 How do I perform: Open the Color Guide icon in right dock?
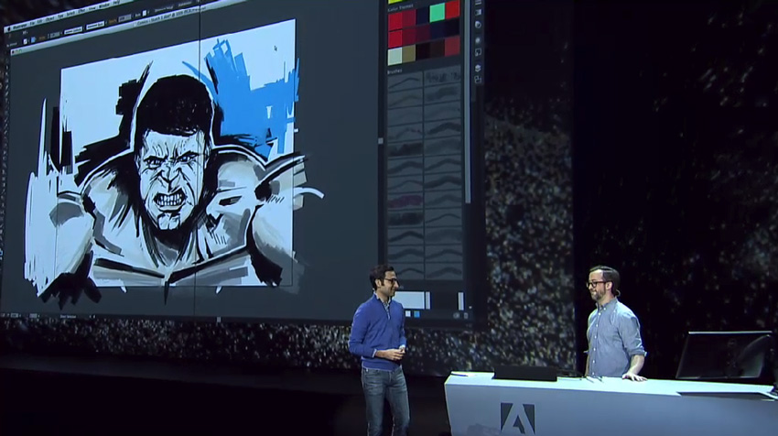click(x=478, y=25)
